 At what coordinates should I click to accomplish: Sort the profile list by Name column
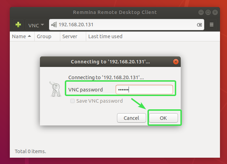click(21, 36)
